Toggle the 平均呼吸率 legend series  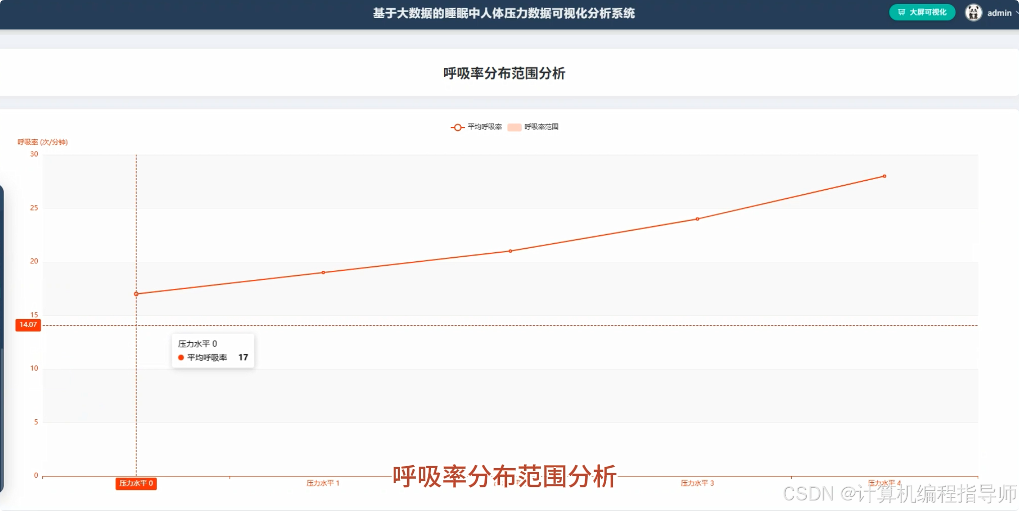pos(476,127)
